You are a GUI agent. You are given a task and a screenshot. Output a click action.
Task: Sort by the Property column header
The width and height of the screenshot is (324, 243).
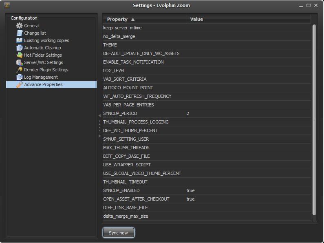coord(144,19)
